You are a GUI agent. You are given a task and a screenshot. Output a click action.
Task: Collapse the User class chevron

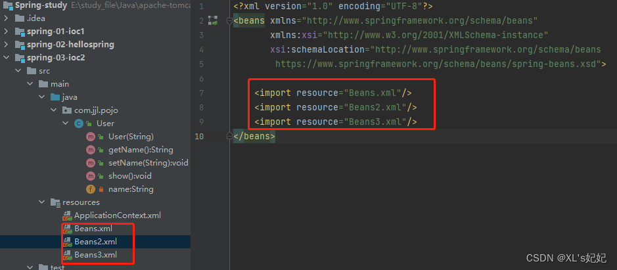65,124
